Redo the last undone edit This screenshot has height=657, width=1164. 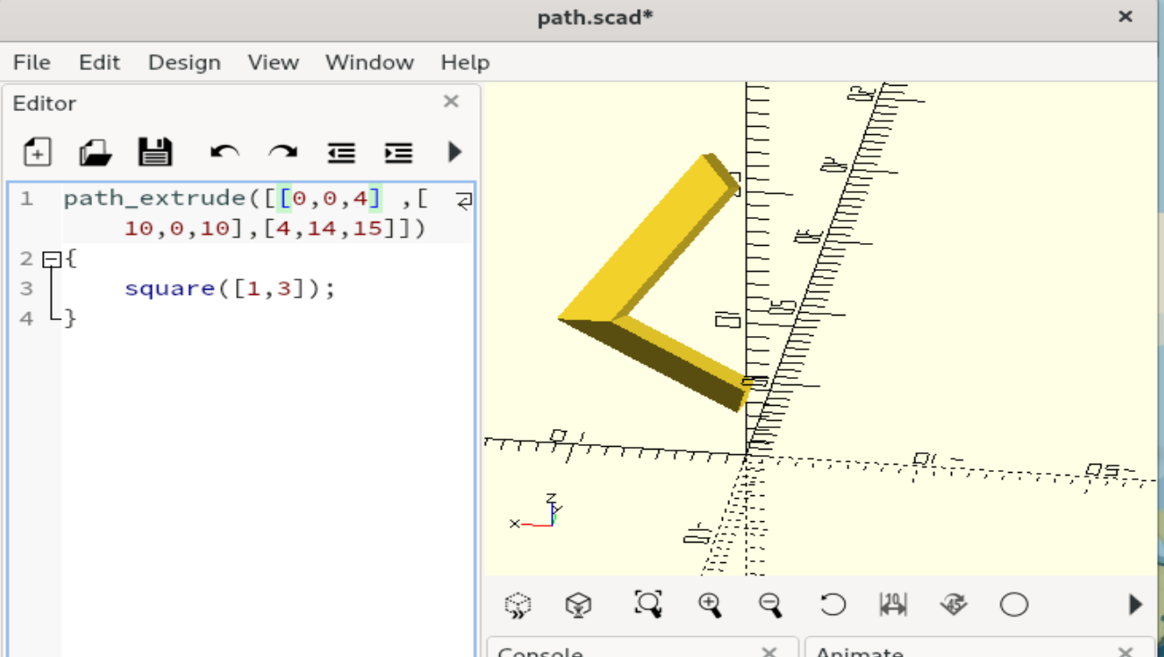point(283,152)
